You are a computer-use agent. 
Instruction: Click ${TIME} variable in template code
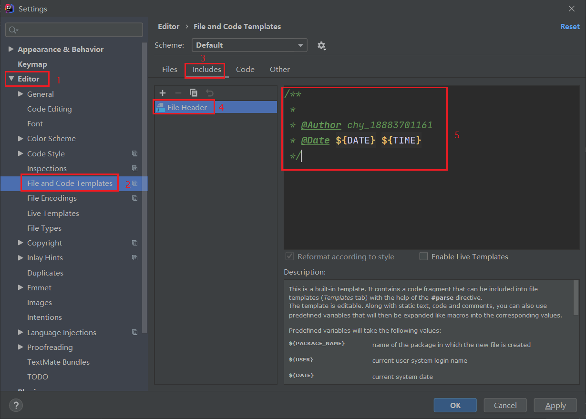point(401,140)
